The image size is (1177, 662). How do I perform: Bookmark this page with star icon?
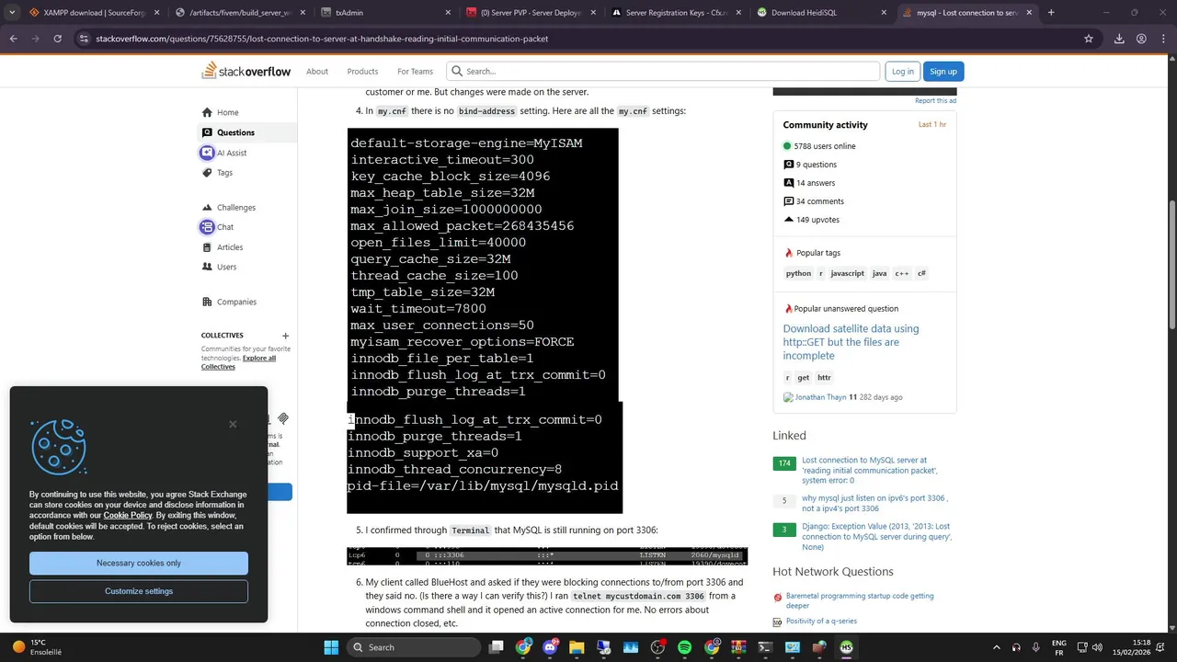1089,39
